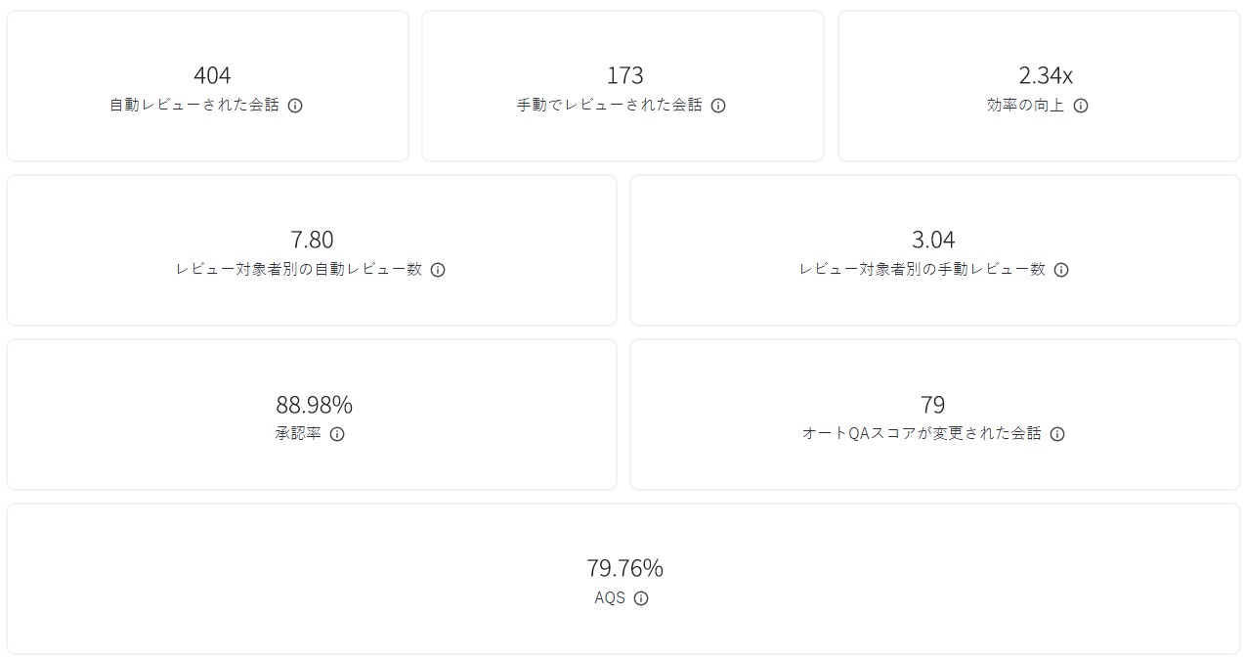This screenshot has width=1245, height=659.
Task: Select the 404 auto-reviewed conversations value
Action: (212, 75)
